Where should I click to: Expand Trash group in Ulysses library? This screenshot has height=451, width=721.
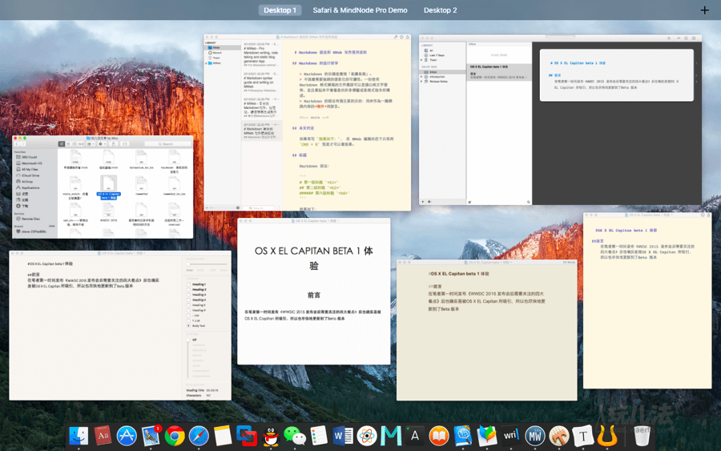coord(421,60)
